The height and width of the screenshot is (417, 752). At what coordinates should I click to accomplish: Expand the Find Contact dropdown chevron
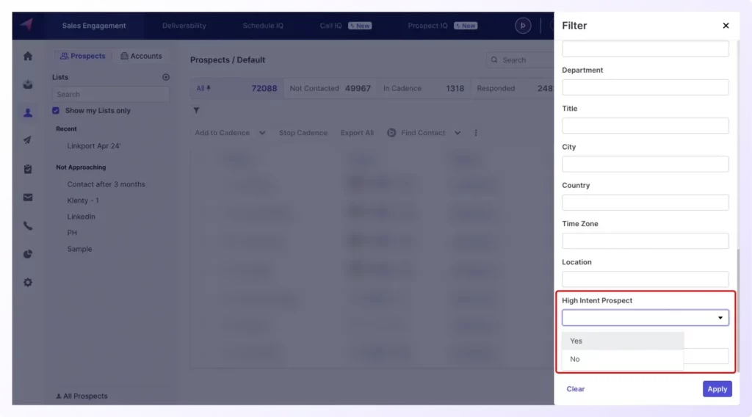point(458,133)
